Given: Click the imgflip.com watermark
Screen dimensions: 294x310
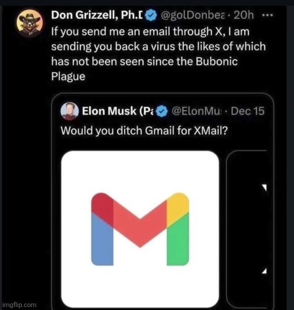Looking at the screenshot, I should pos(19,305).
